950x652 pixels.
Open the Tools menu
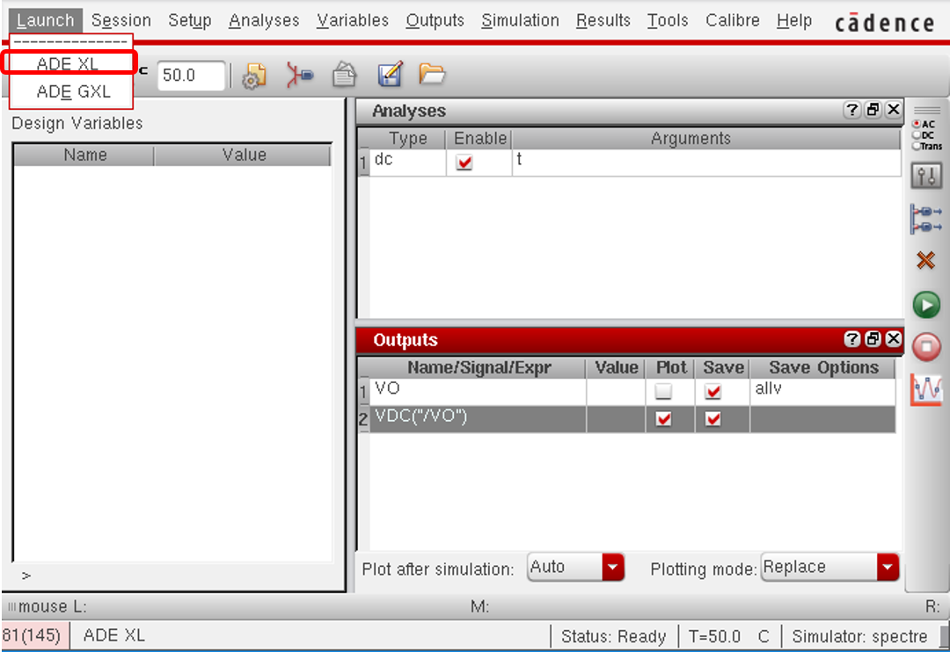click(667, 20)
